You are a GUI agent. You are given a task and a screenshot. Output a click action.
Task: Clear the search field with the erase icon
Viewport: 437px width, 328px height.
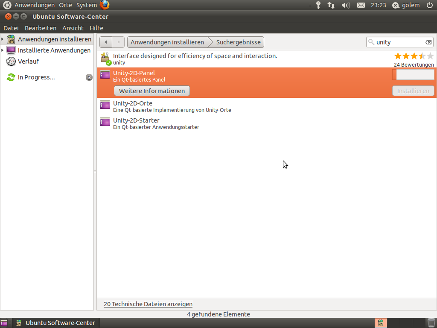tap(428, 42)
